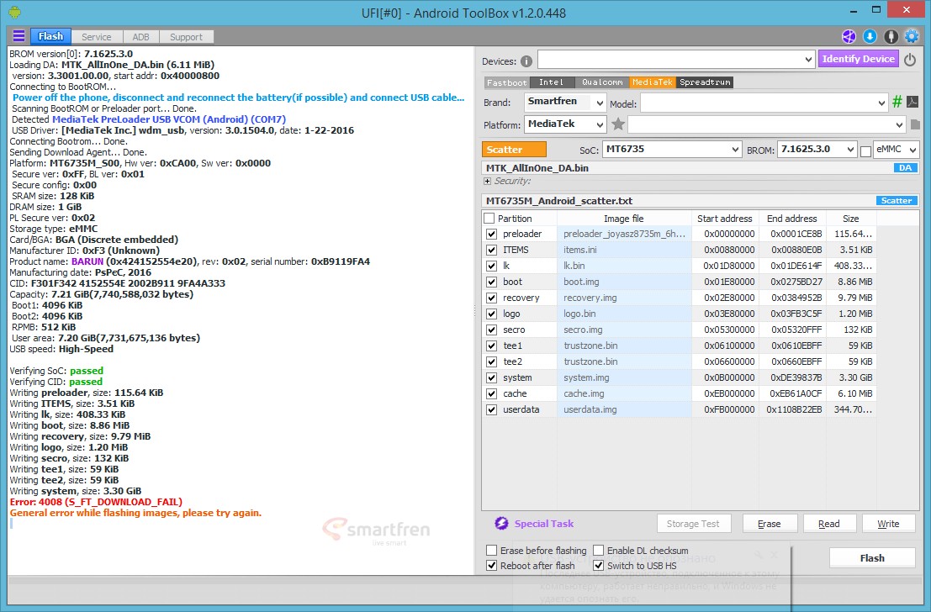
Task: Click the black round key icon
Action: coord(891,37)
